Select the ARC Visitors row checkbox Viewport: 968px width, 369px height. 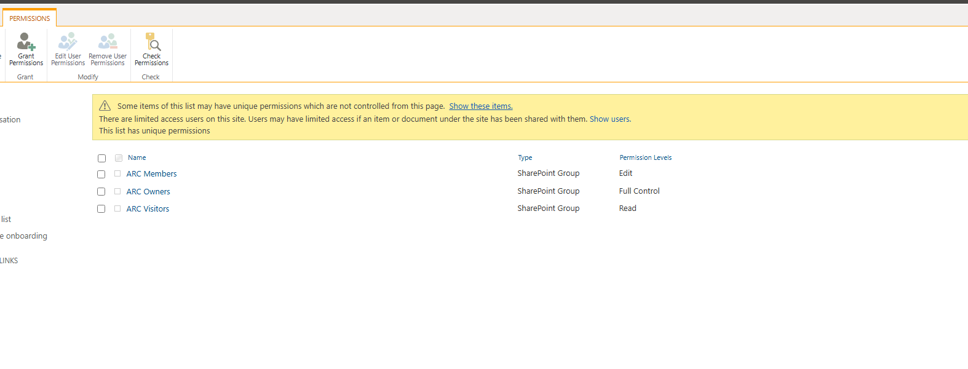[101, 209]
